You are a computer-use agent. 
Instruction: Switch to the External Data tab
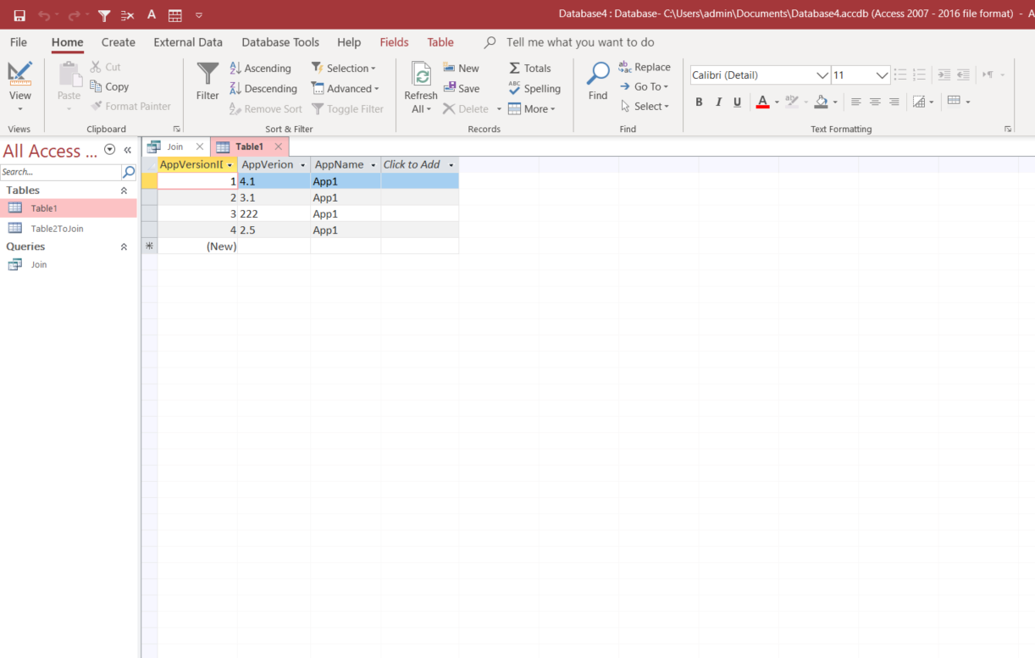point(188,42)
